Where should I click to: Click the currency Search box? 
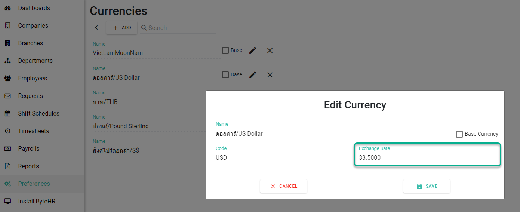(178, 28)
